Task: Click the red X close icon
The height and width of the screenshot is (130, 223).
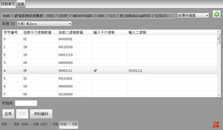Action: tap(216, 124)
